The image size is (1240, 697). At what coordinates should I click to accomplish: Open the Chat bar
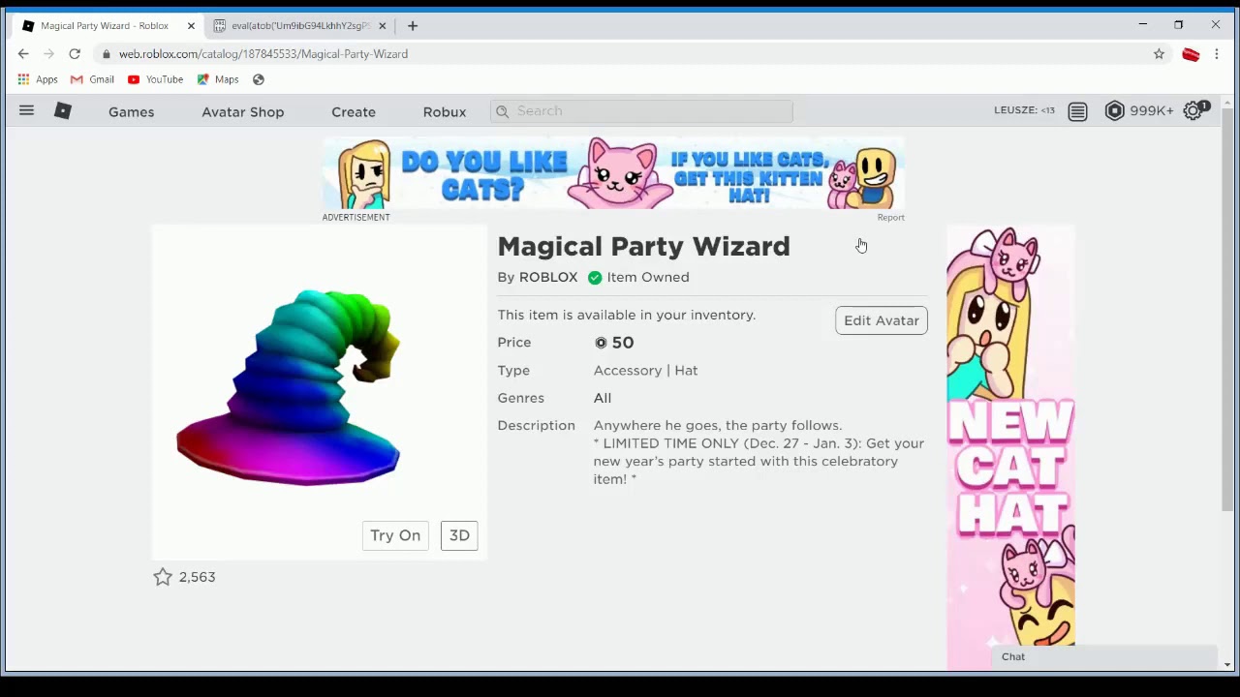(1104, 656)
